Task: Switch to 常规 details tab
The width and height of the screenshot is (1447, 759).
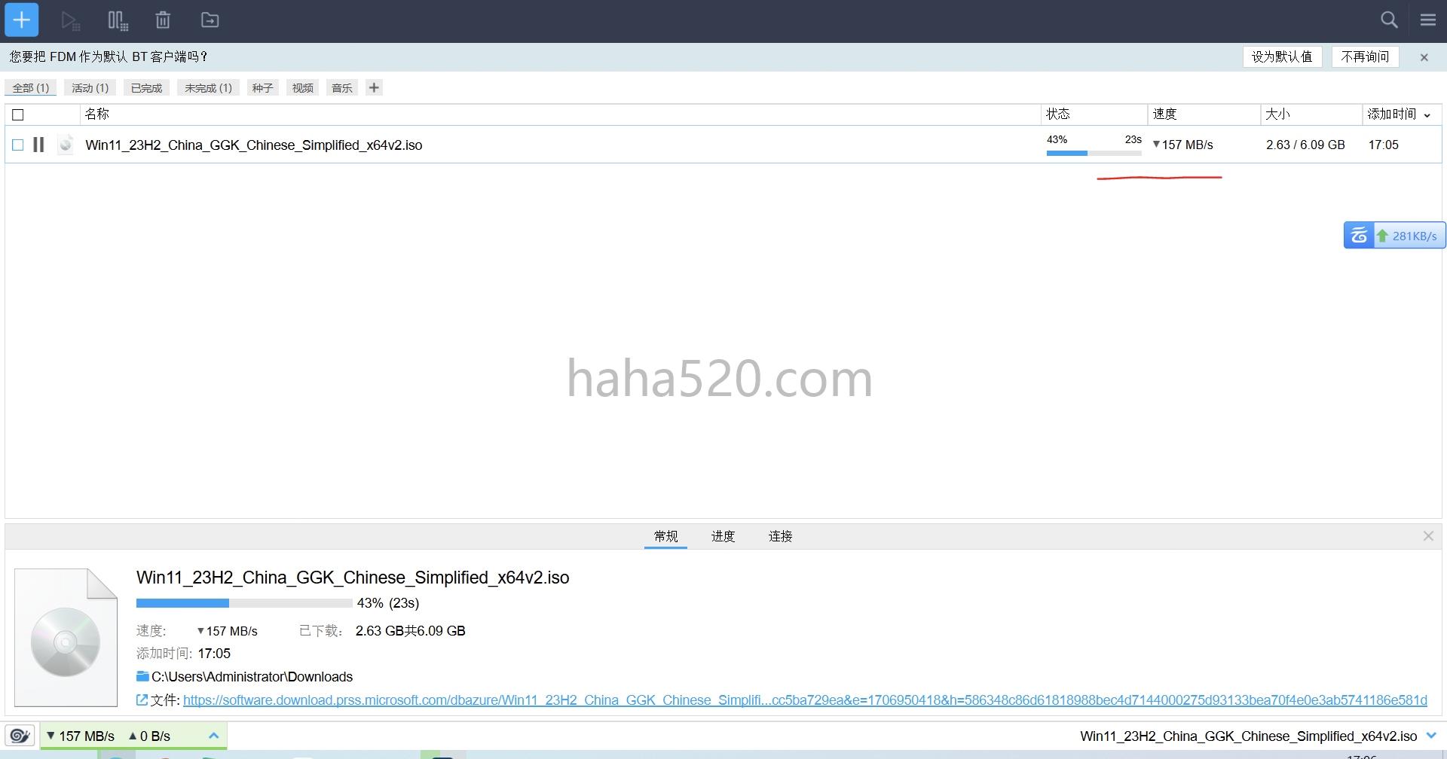Action: click(665, 536)
